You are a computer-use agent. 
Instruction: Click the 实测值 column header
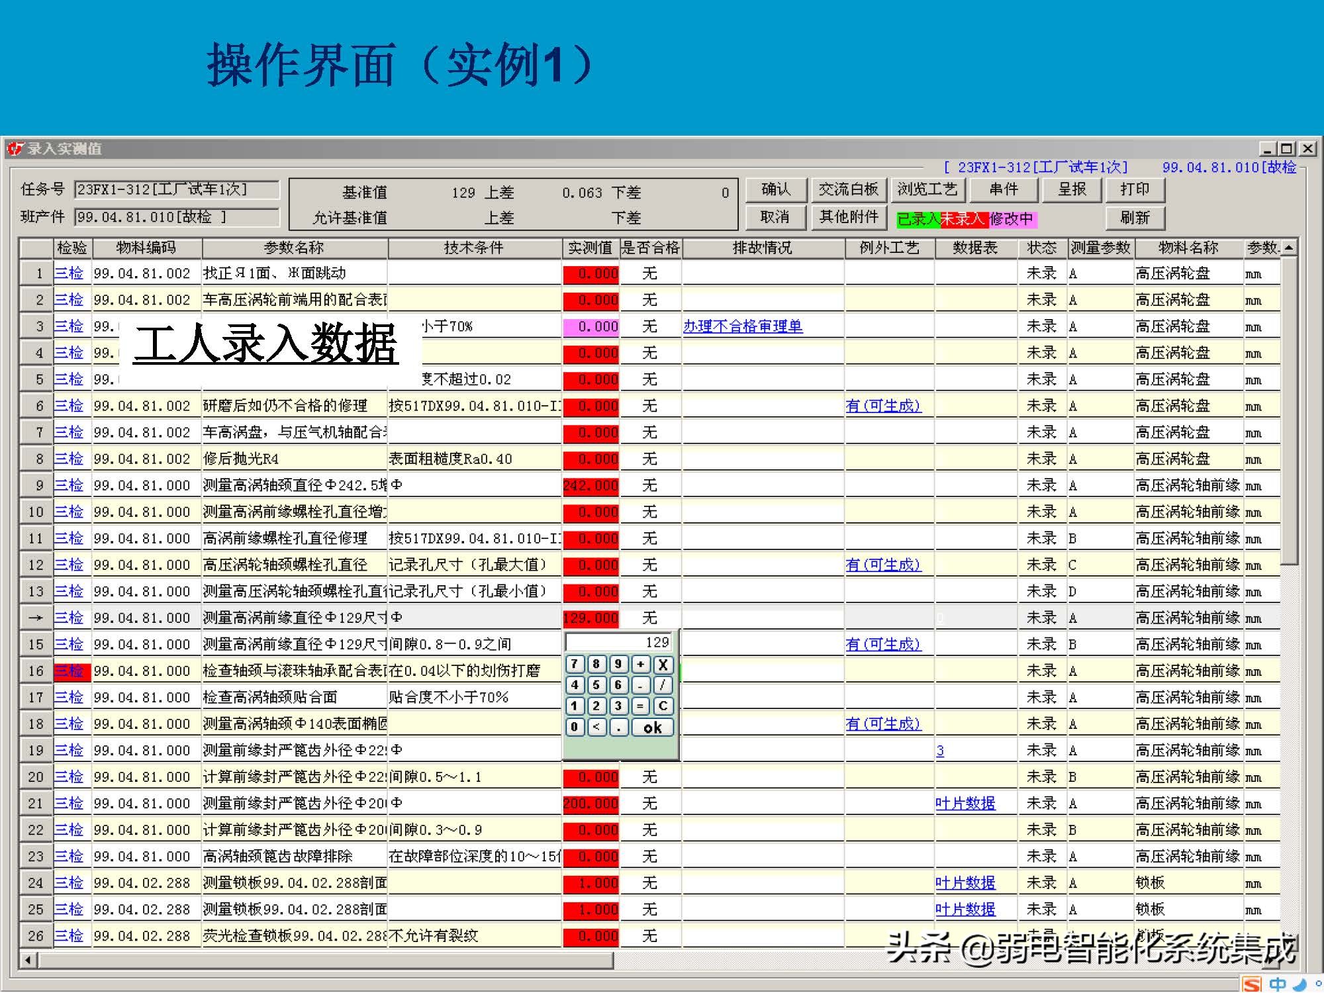pyautogui.click(x=590, y=248)
